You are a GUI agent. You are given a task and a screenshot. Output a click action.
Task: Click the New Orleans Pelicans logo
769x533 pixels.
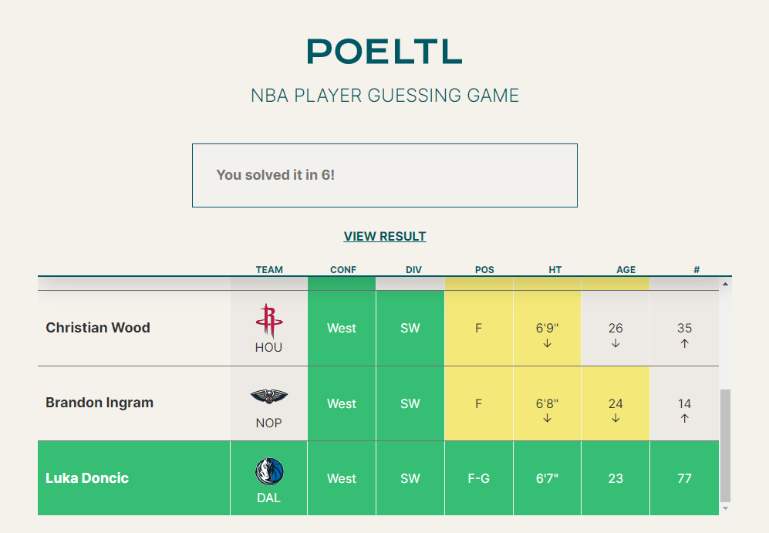[x=268, y=396]
